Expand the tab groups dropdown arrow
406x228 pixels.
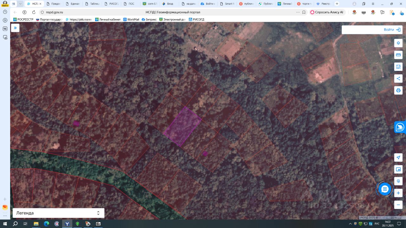coord(20,4)
